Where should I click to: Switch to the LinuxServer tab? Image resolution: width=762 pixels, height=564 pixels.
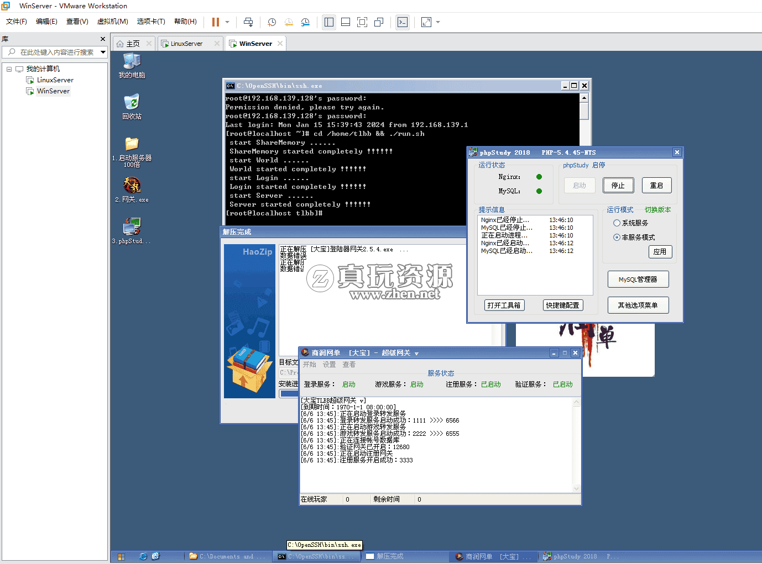(186, 44)
